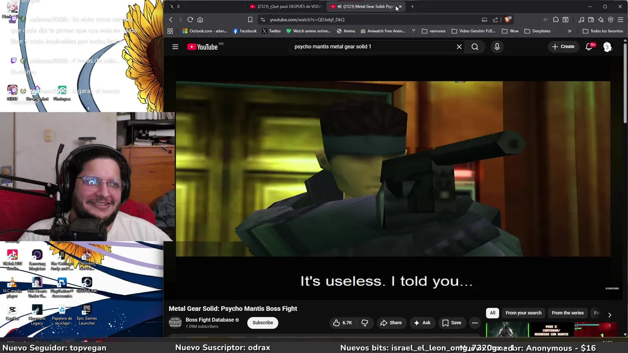
Task: Select From your search chip
Action: click(523, 313)
